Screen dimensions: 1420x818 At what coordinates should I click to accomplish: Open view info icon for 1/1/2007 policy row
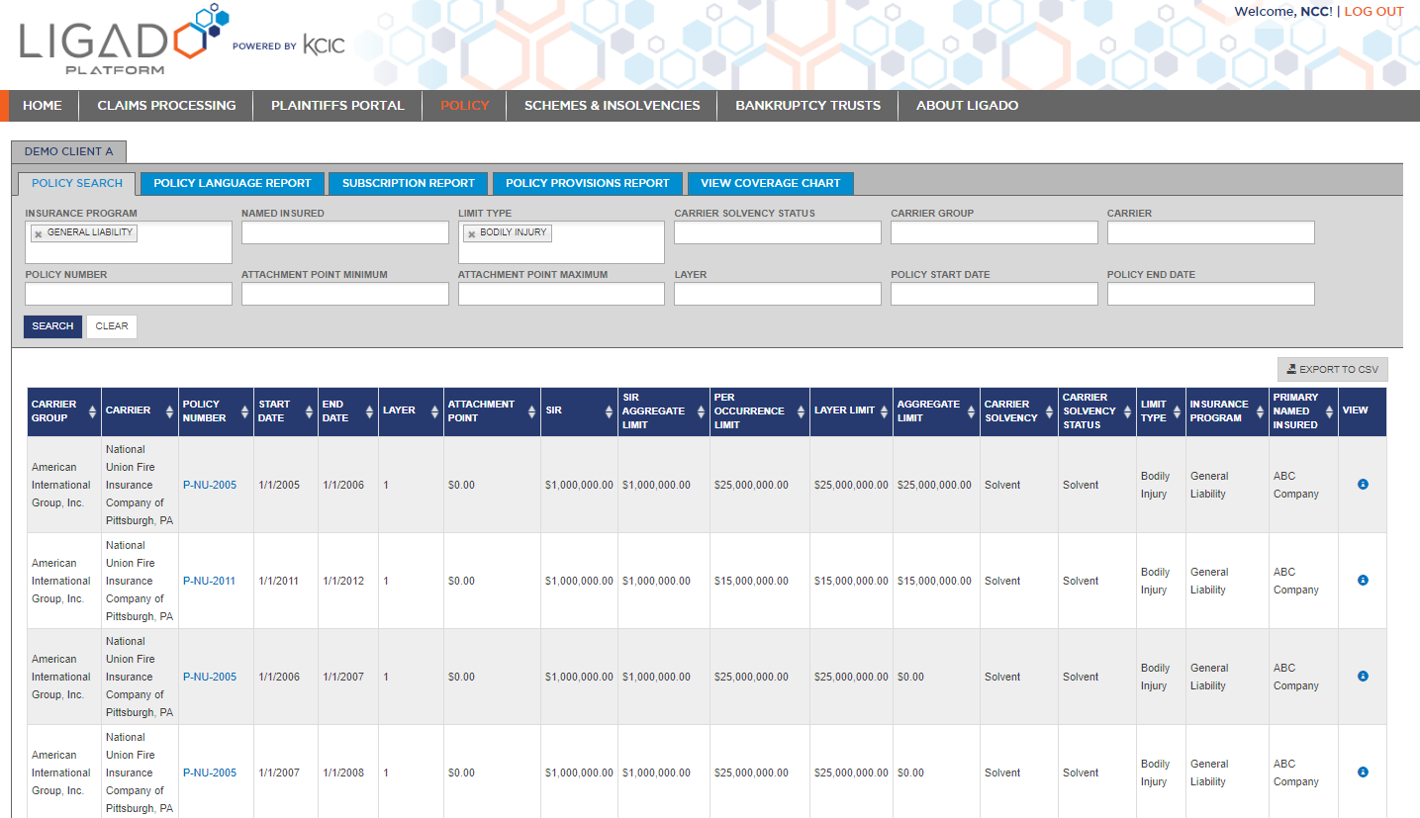[1363, 772]
